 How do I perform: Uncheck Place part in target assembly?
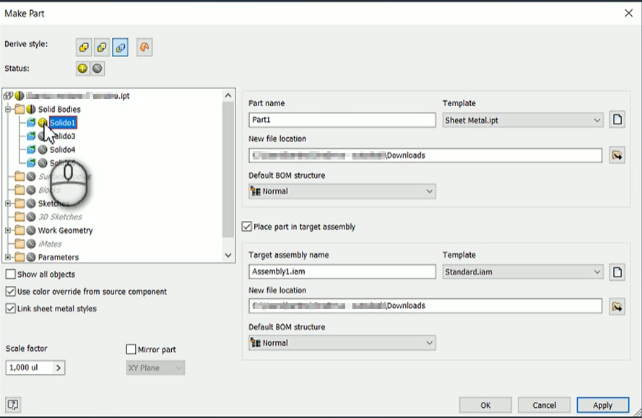tap(247, 226)
